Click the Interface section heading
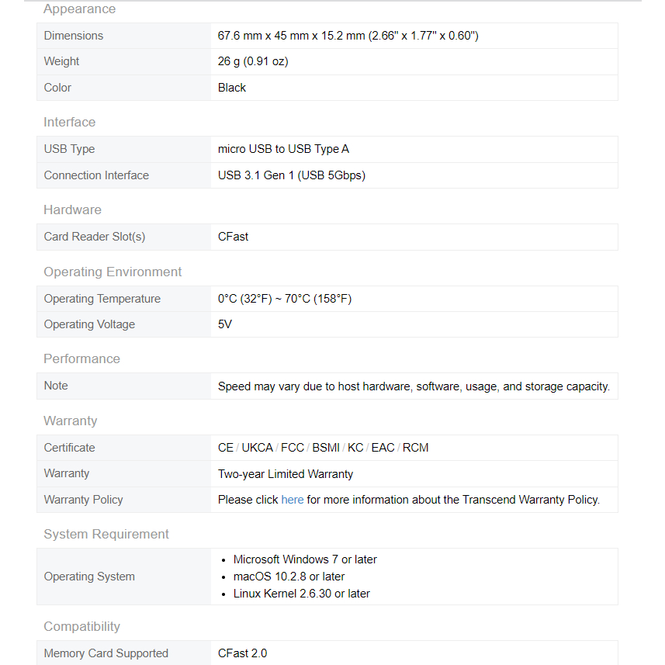 tap(70, 122)
